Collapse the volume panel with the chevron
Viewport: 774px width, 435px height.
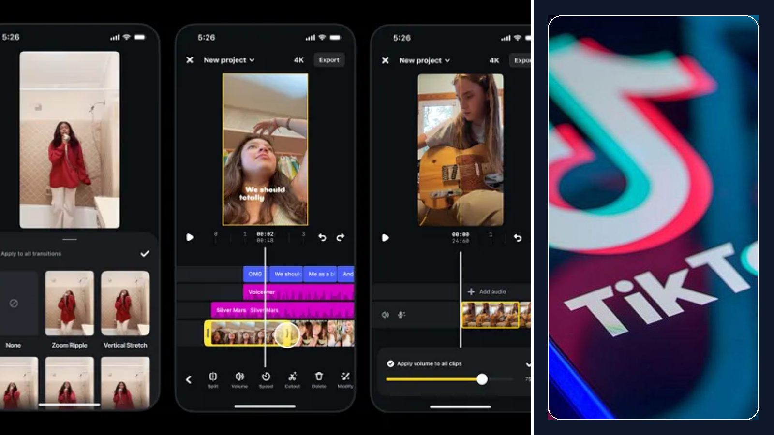coord(528,364)
